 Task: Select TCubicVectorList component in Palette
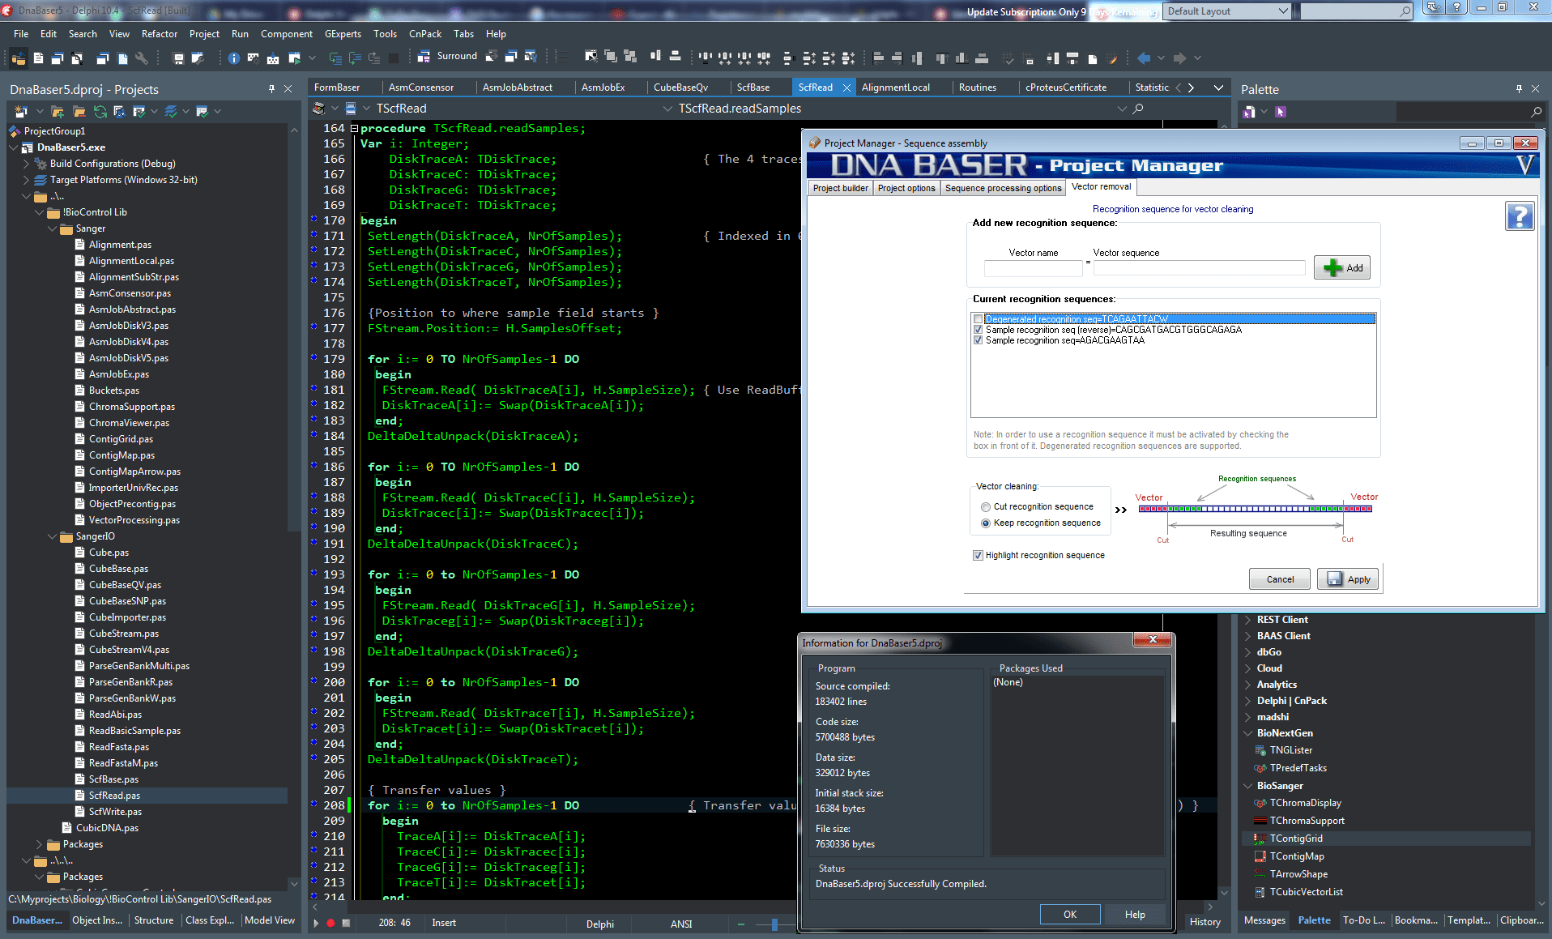pos(1306,892)
